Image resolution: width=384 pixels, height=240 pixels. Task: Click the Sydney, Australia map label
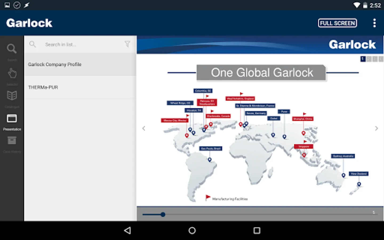coord(343,156)
